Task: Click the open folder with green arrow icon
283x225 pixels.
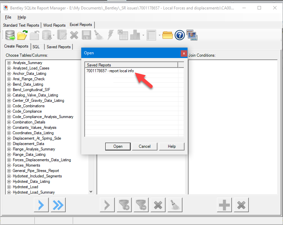Action: coord(22,35)
